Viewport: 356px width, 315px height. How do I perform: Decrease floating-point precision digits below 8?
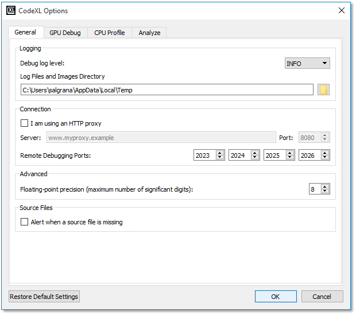pos(325,191)
